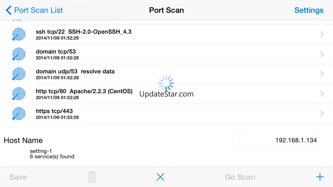Click the radar icon beside domain tcp/53
Viewport: 333px width, 187px height.
pos(18,54)
